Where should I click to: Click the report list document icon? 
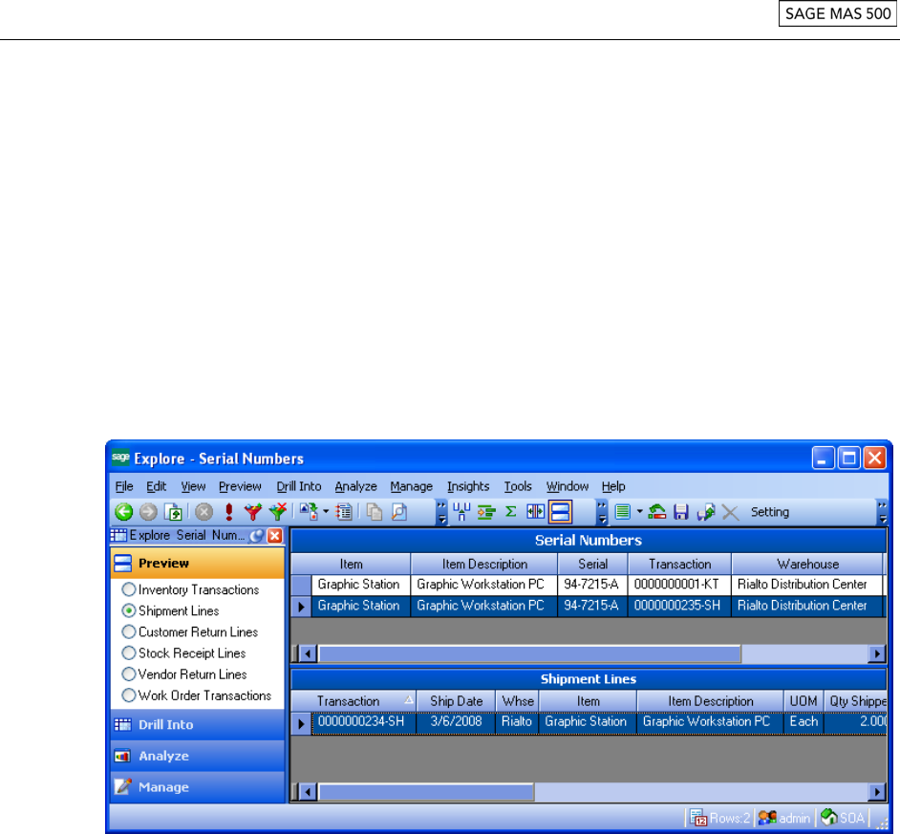[344, 511]
